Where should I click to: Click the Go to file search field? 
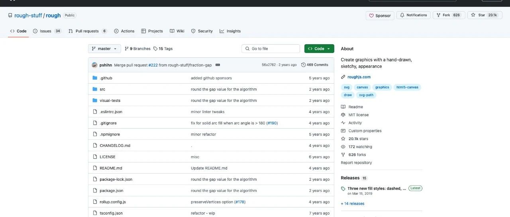click(271, 49)
